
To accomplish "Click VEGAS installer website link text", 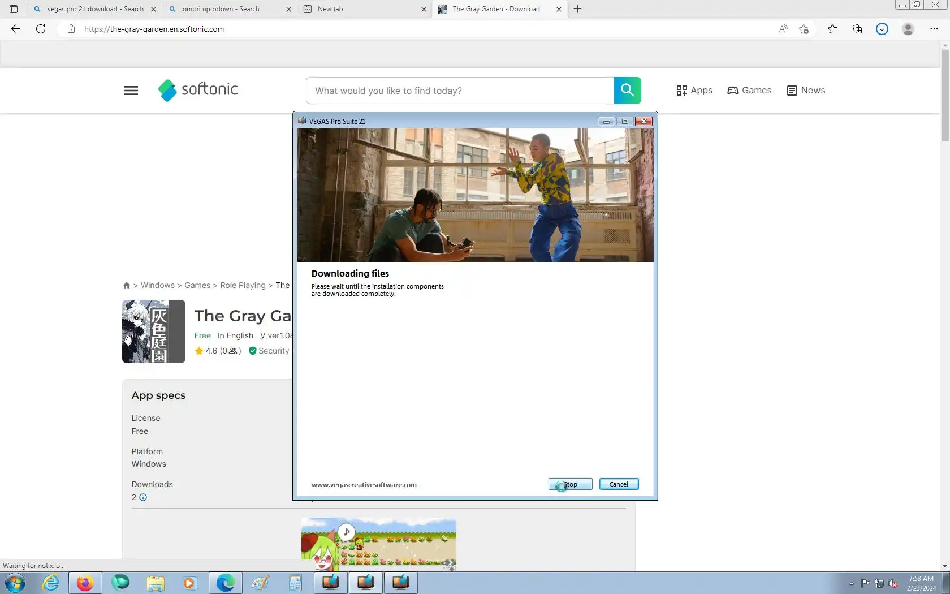I will (x=364, y=485).
